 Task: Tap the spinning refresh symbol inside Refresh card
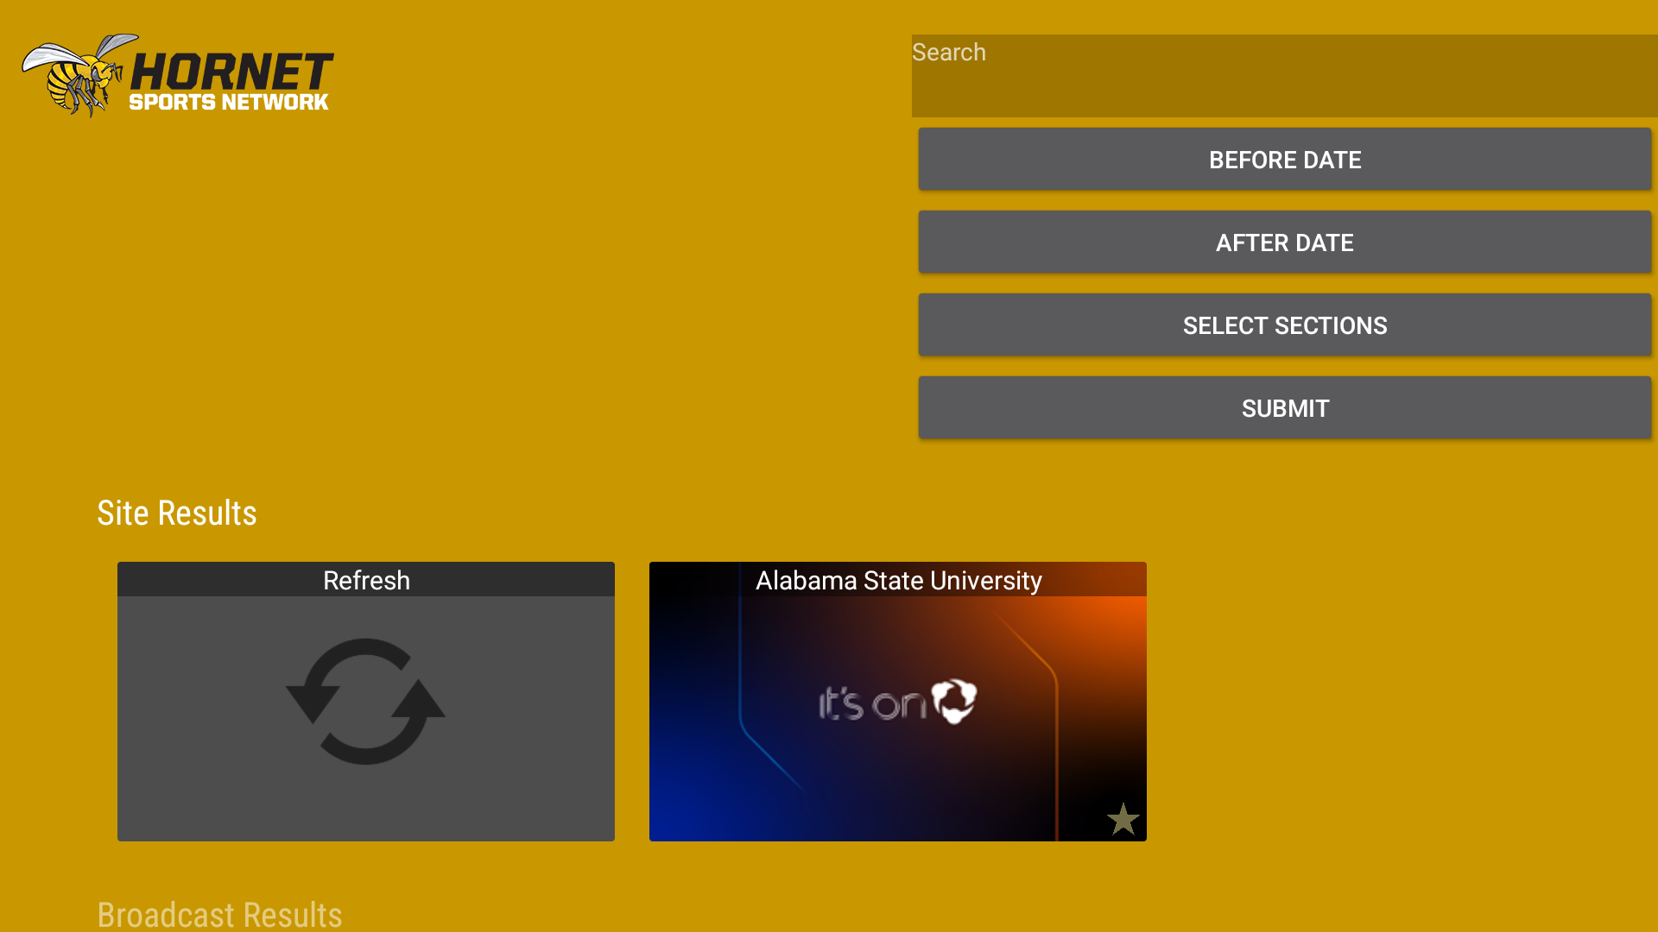365,703
